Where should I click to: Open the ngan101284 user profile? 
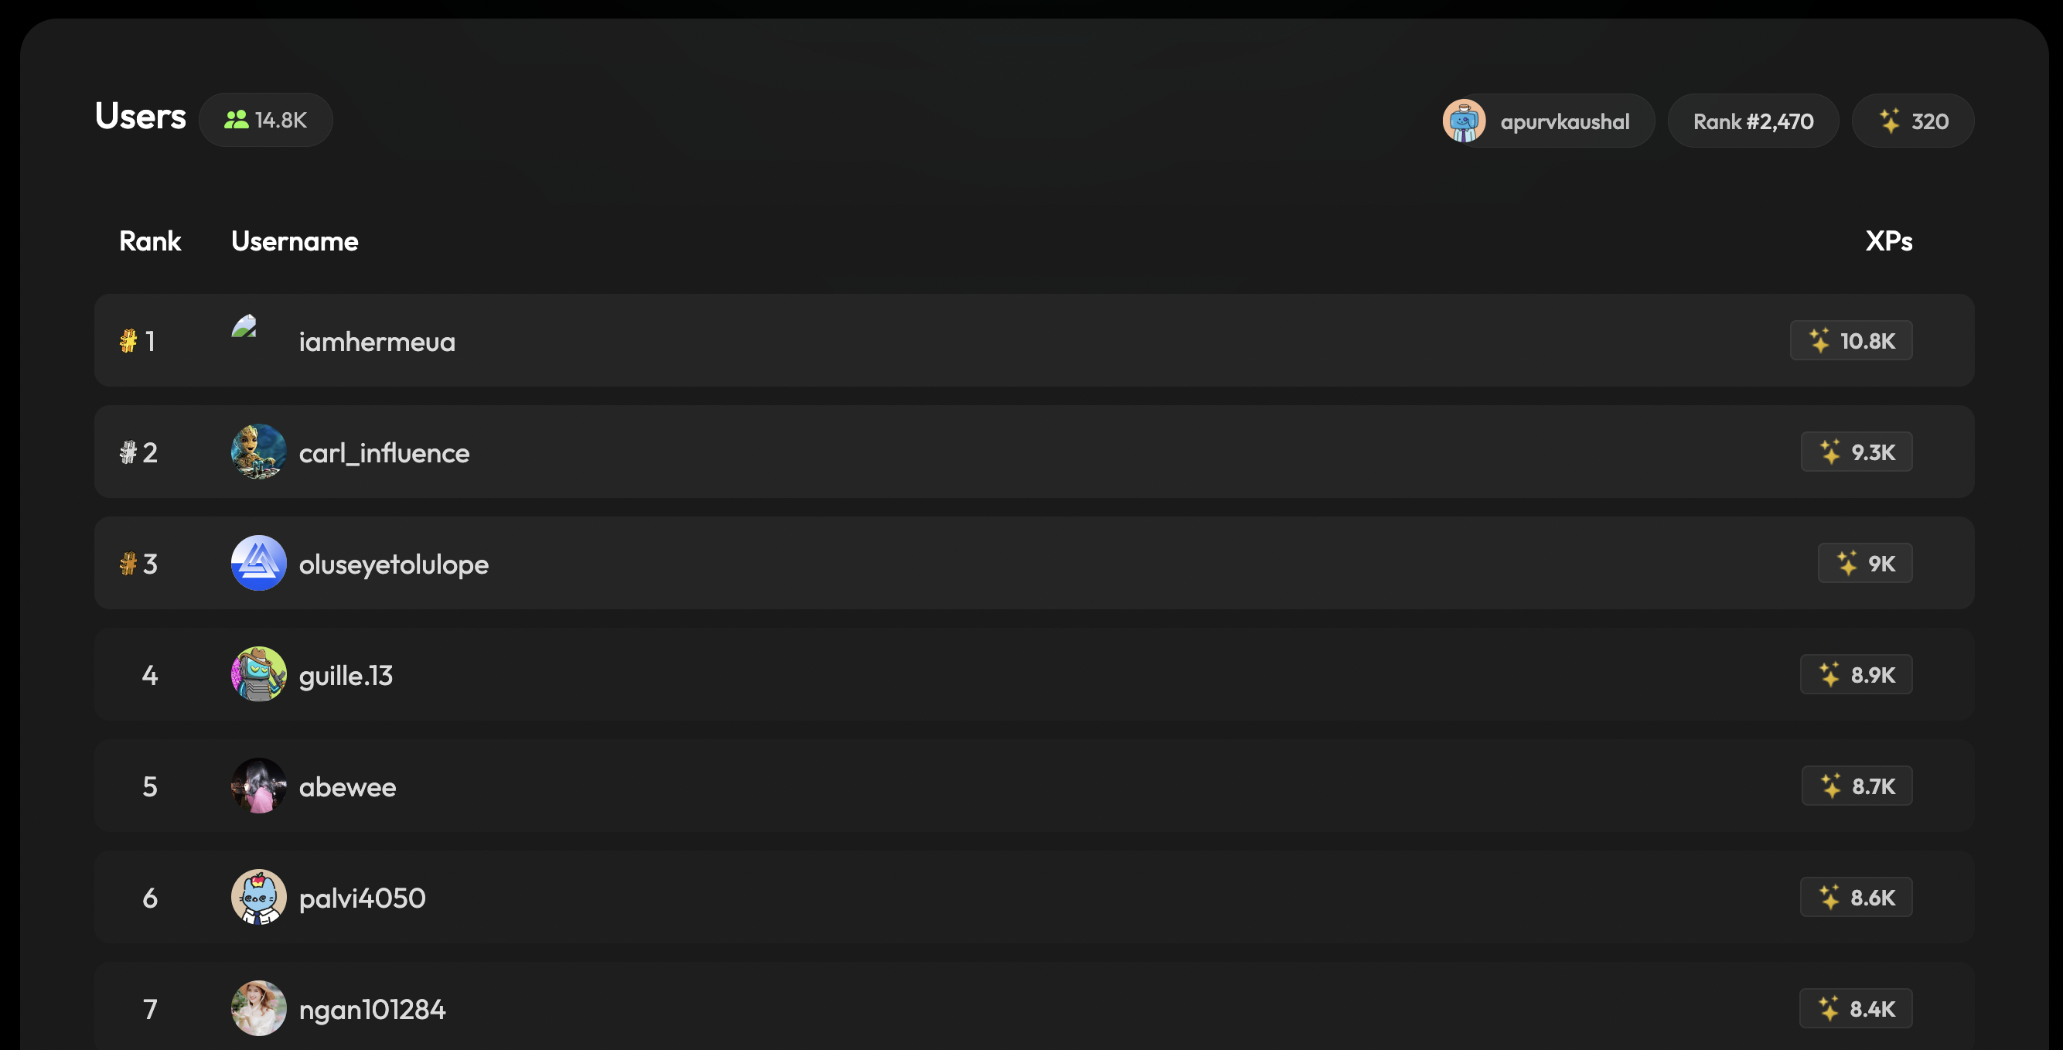tap(372, 1009)
